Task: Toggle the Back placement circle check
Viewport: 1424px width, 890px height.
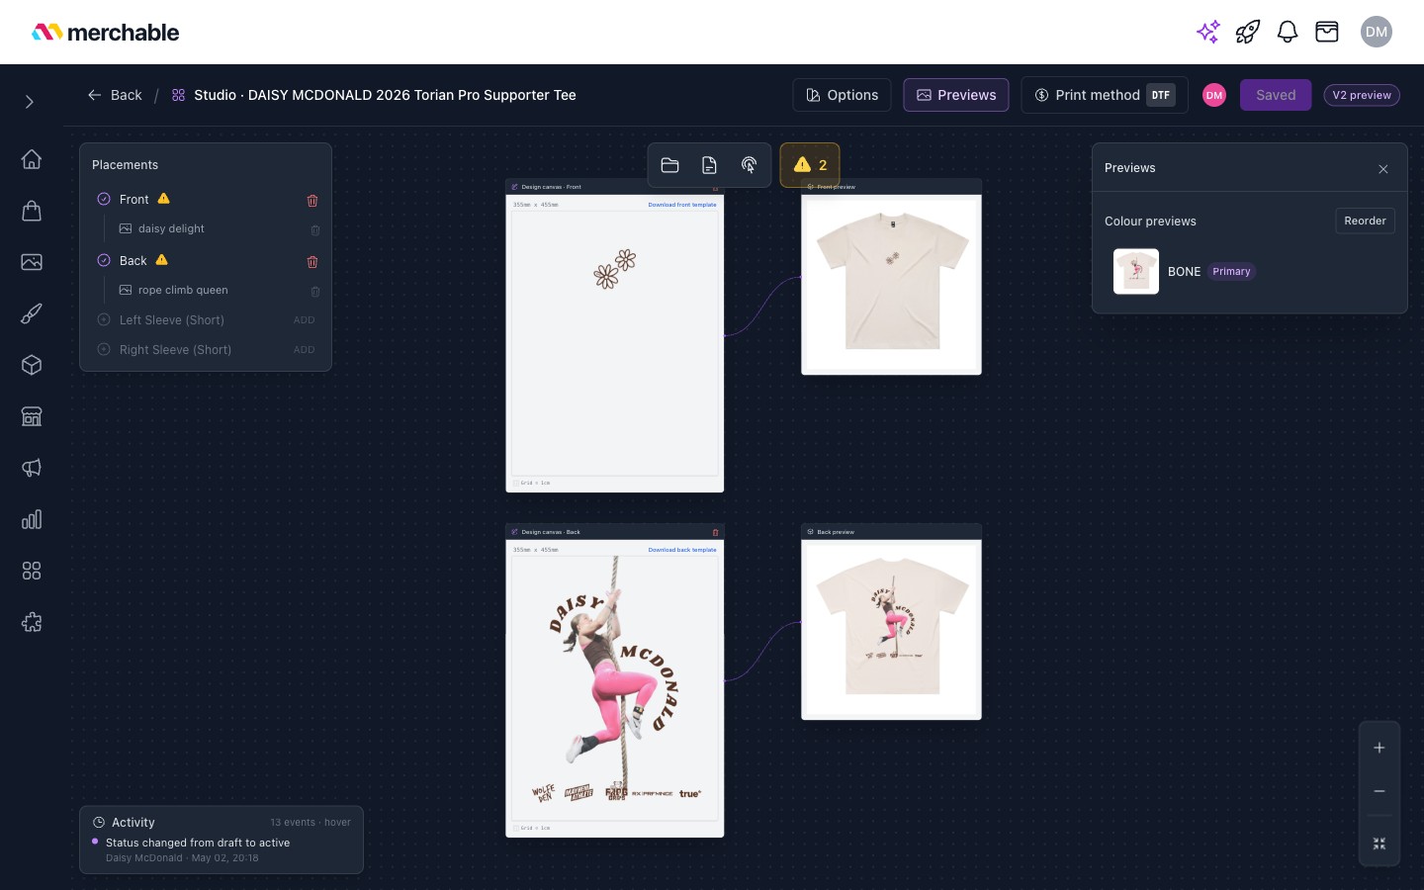Action: [x=104, y=260]
